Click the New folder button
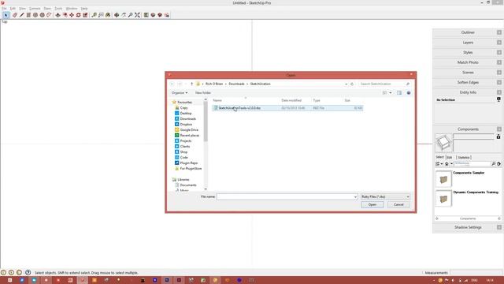The image size is (504, 284). pyautogui.click(x=203, y=93)
